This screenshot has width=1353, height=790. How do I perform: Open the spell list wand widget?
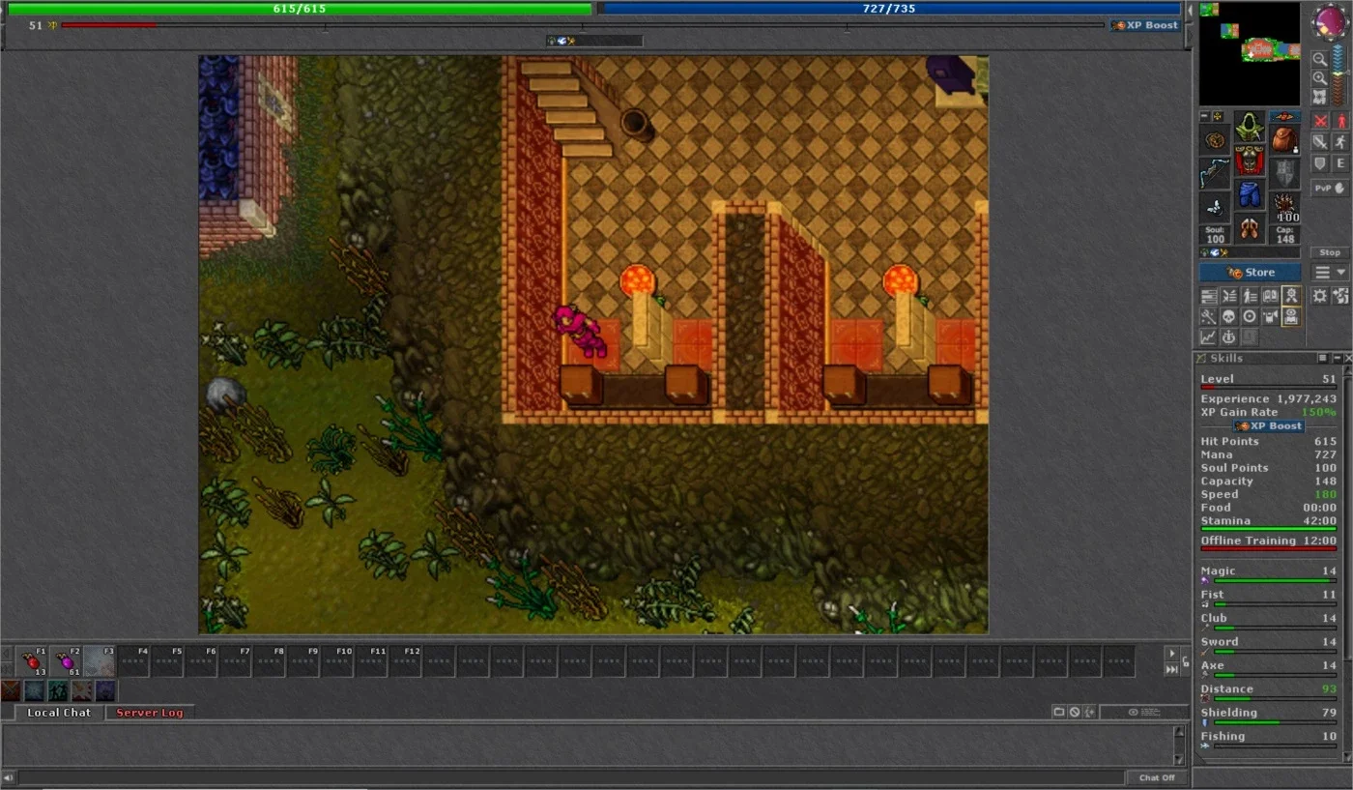click(x=1208, y=316)
